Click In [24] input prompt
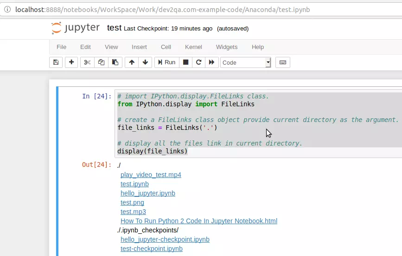402x256 pixels. pyautogui.click(x=97, y=96)
